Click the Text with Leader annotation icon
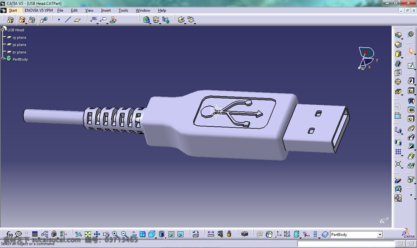 click(94, 19)
